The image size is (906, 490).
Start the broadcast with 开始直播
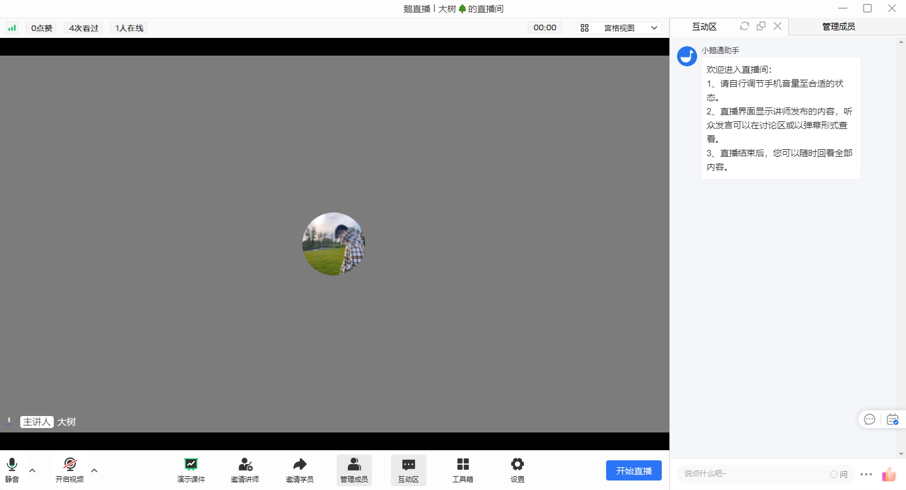pos(634,470)
